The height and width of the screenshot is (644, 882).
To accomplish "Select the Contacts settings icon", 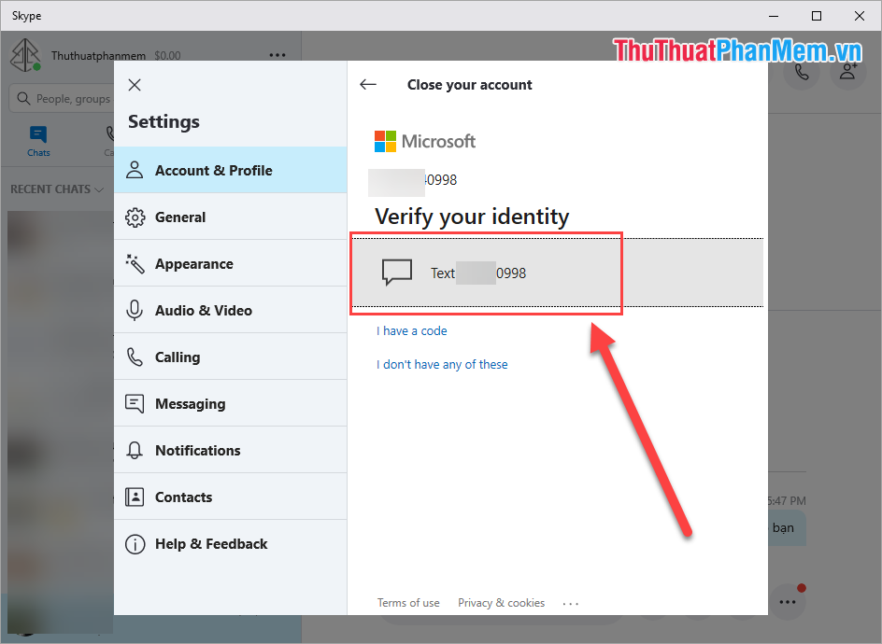I will [134, 497].
